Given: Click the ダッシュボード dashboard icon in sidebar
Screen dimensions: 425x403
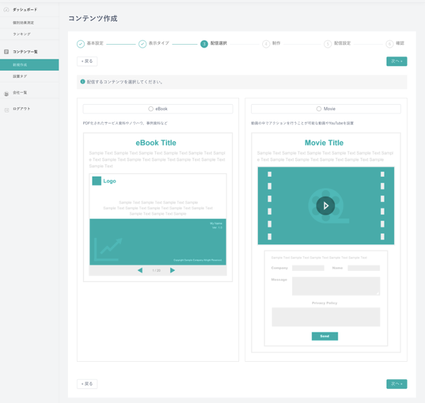Looking at the screenshot, I should [x=6, y=10].
